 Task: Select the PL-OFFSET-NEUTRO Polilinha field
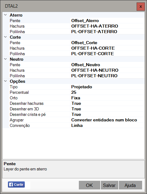[x=107, y=76]
